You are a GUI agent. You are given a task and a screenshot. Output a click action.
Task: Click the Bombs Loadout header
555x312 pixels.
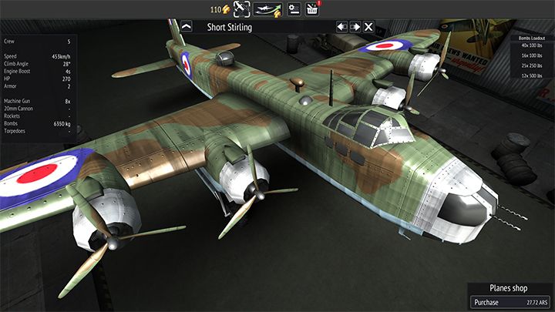point(531,36)
